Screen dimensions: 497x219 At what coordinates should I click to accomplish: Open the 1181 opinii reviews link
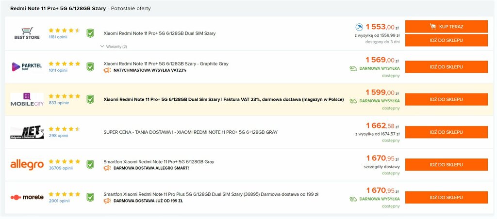pyautogui.click(x=58, y=37)
